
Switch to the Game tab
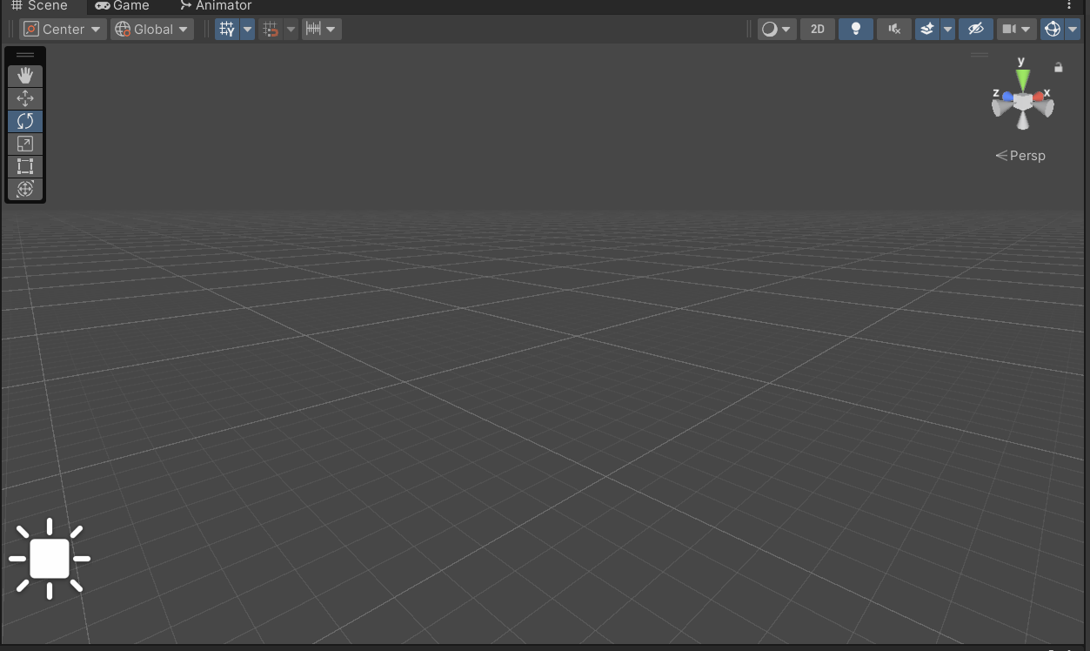click(x=123, y=6)
